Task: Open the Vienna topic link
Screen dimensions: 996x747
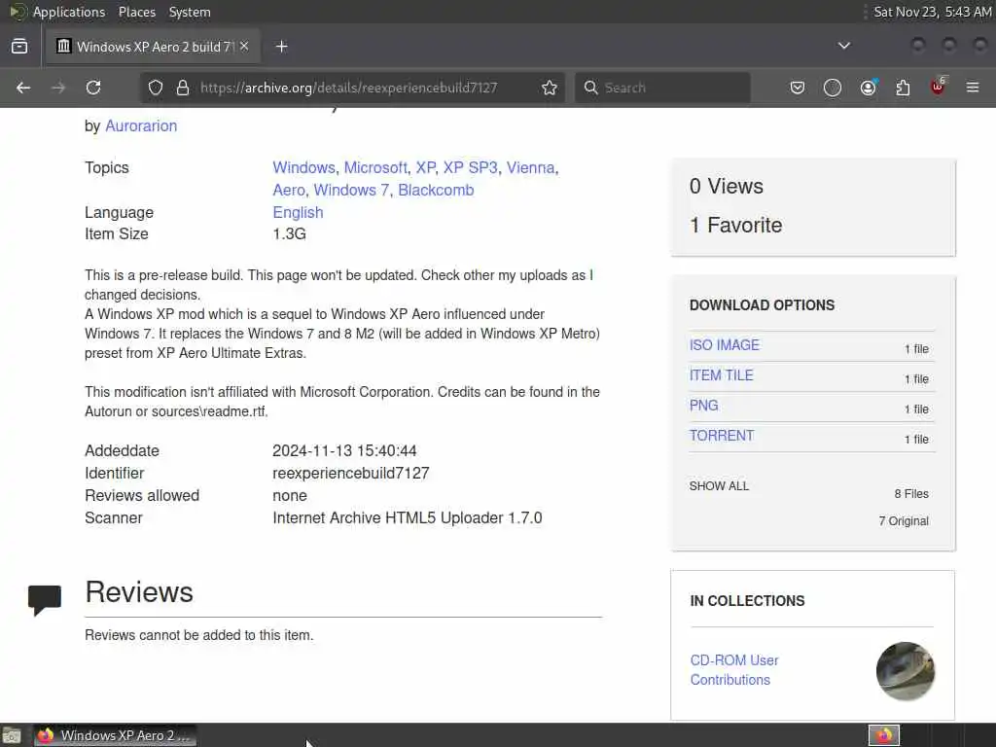Action: pos(530,167)
